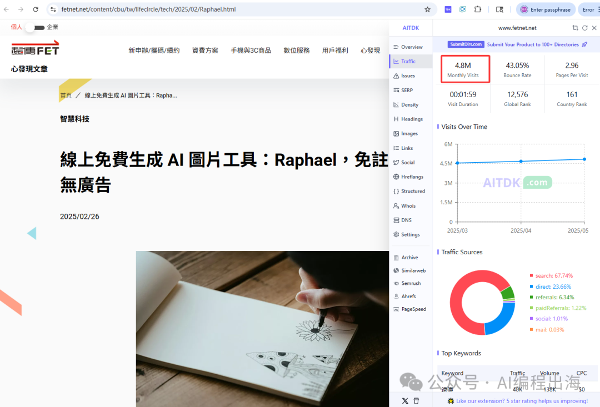Click the 12,576 Global Rank stat

[517, 98]
